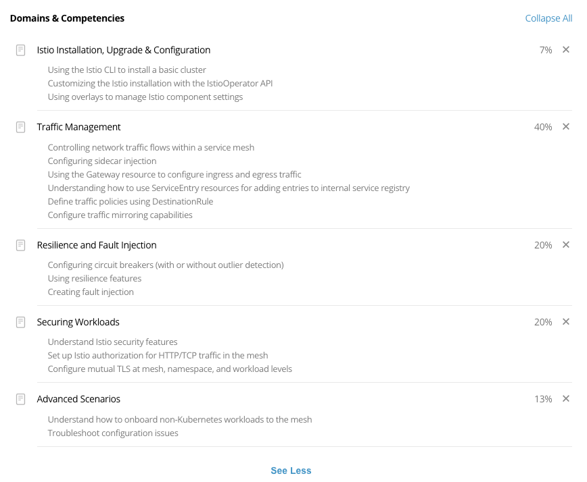Select the Securing Workloads heading
This screenshot has height=482, width=587.
point(78,322)
